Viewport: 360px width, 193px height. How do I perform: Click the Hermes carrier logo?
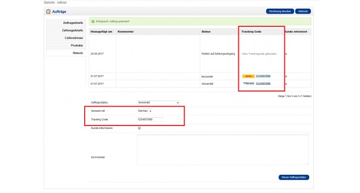coord(248,83)
